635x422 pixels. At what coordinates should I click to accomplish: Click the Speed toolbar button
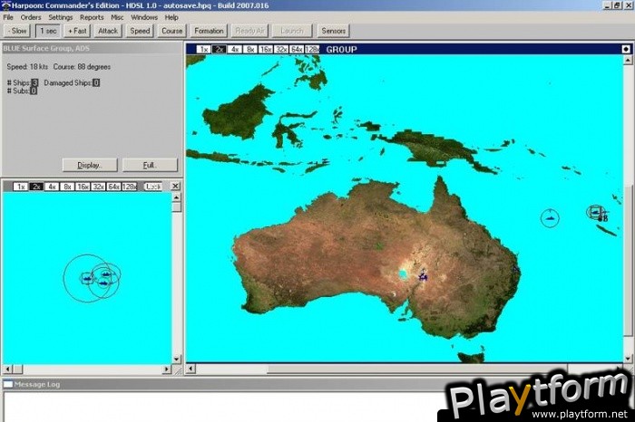(x=140, y=31)
